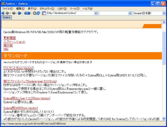Open the ヘルプ(H) menu

coord(87,9)
